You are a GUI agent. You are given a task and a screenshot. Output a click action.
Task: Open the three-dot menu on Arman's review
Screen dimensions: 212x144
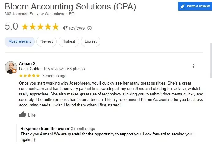(x=193, y=66)
